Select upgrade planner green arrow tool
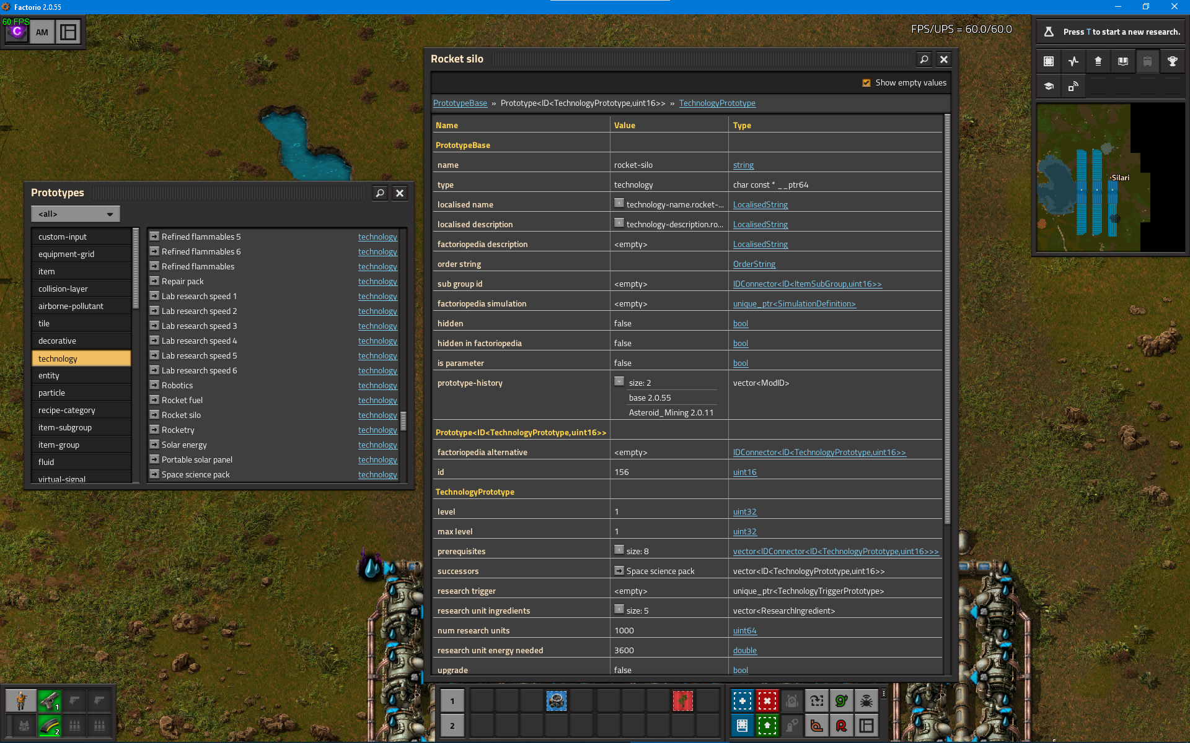Screen dimensions: 1190x743 click(x=767, y=726)
